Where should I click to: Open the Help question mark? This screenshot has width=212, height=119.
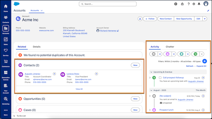pyautogui.click(x=189, y=4)
